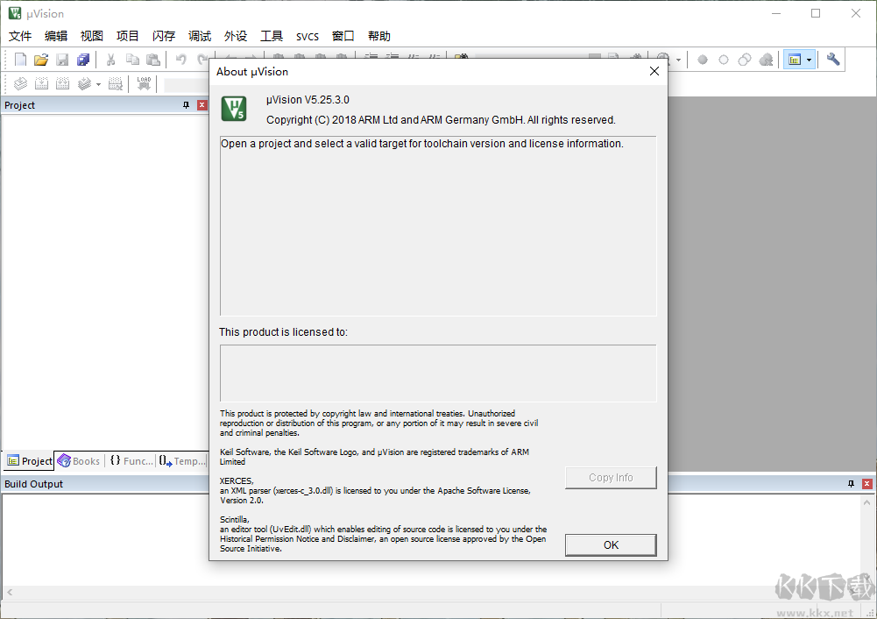The width and height of the screenshot is (877, 619).
Task: Pin the Build Output panel
Action: [x=852, y=484]
